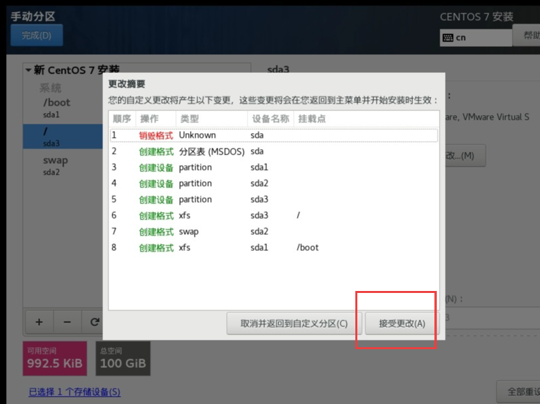
Task: Open 已选择 1 个存储设备(S) link
Action: (74, 391)
